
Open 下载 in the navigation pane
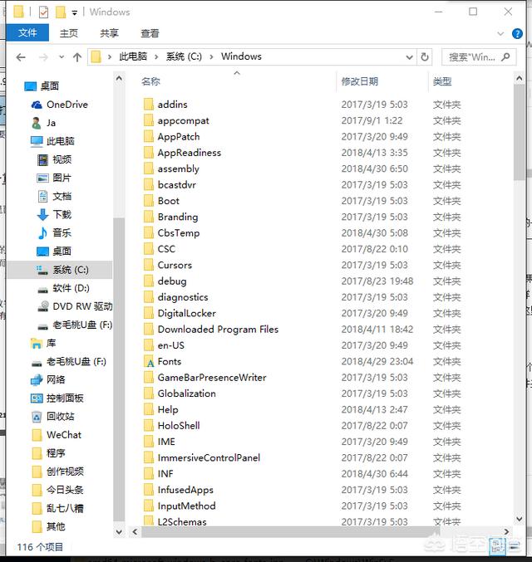click(55, 214)
